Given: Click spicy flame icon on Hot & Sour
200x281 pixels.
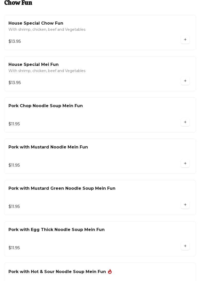Looking at the screenshot, I should [x=110, y=272].
